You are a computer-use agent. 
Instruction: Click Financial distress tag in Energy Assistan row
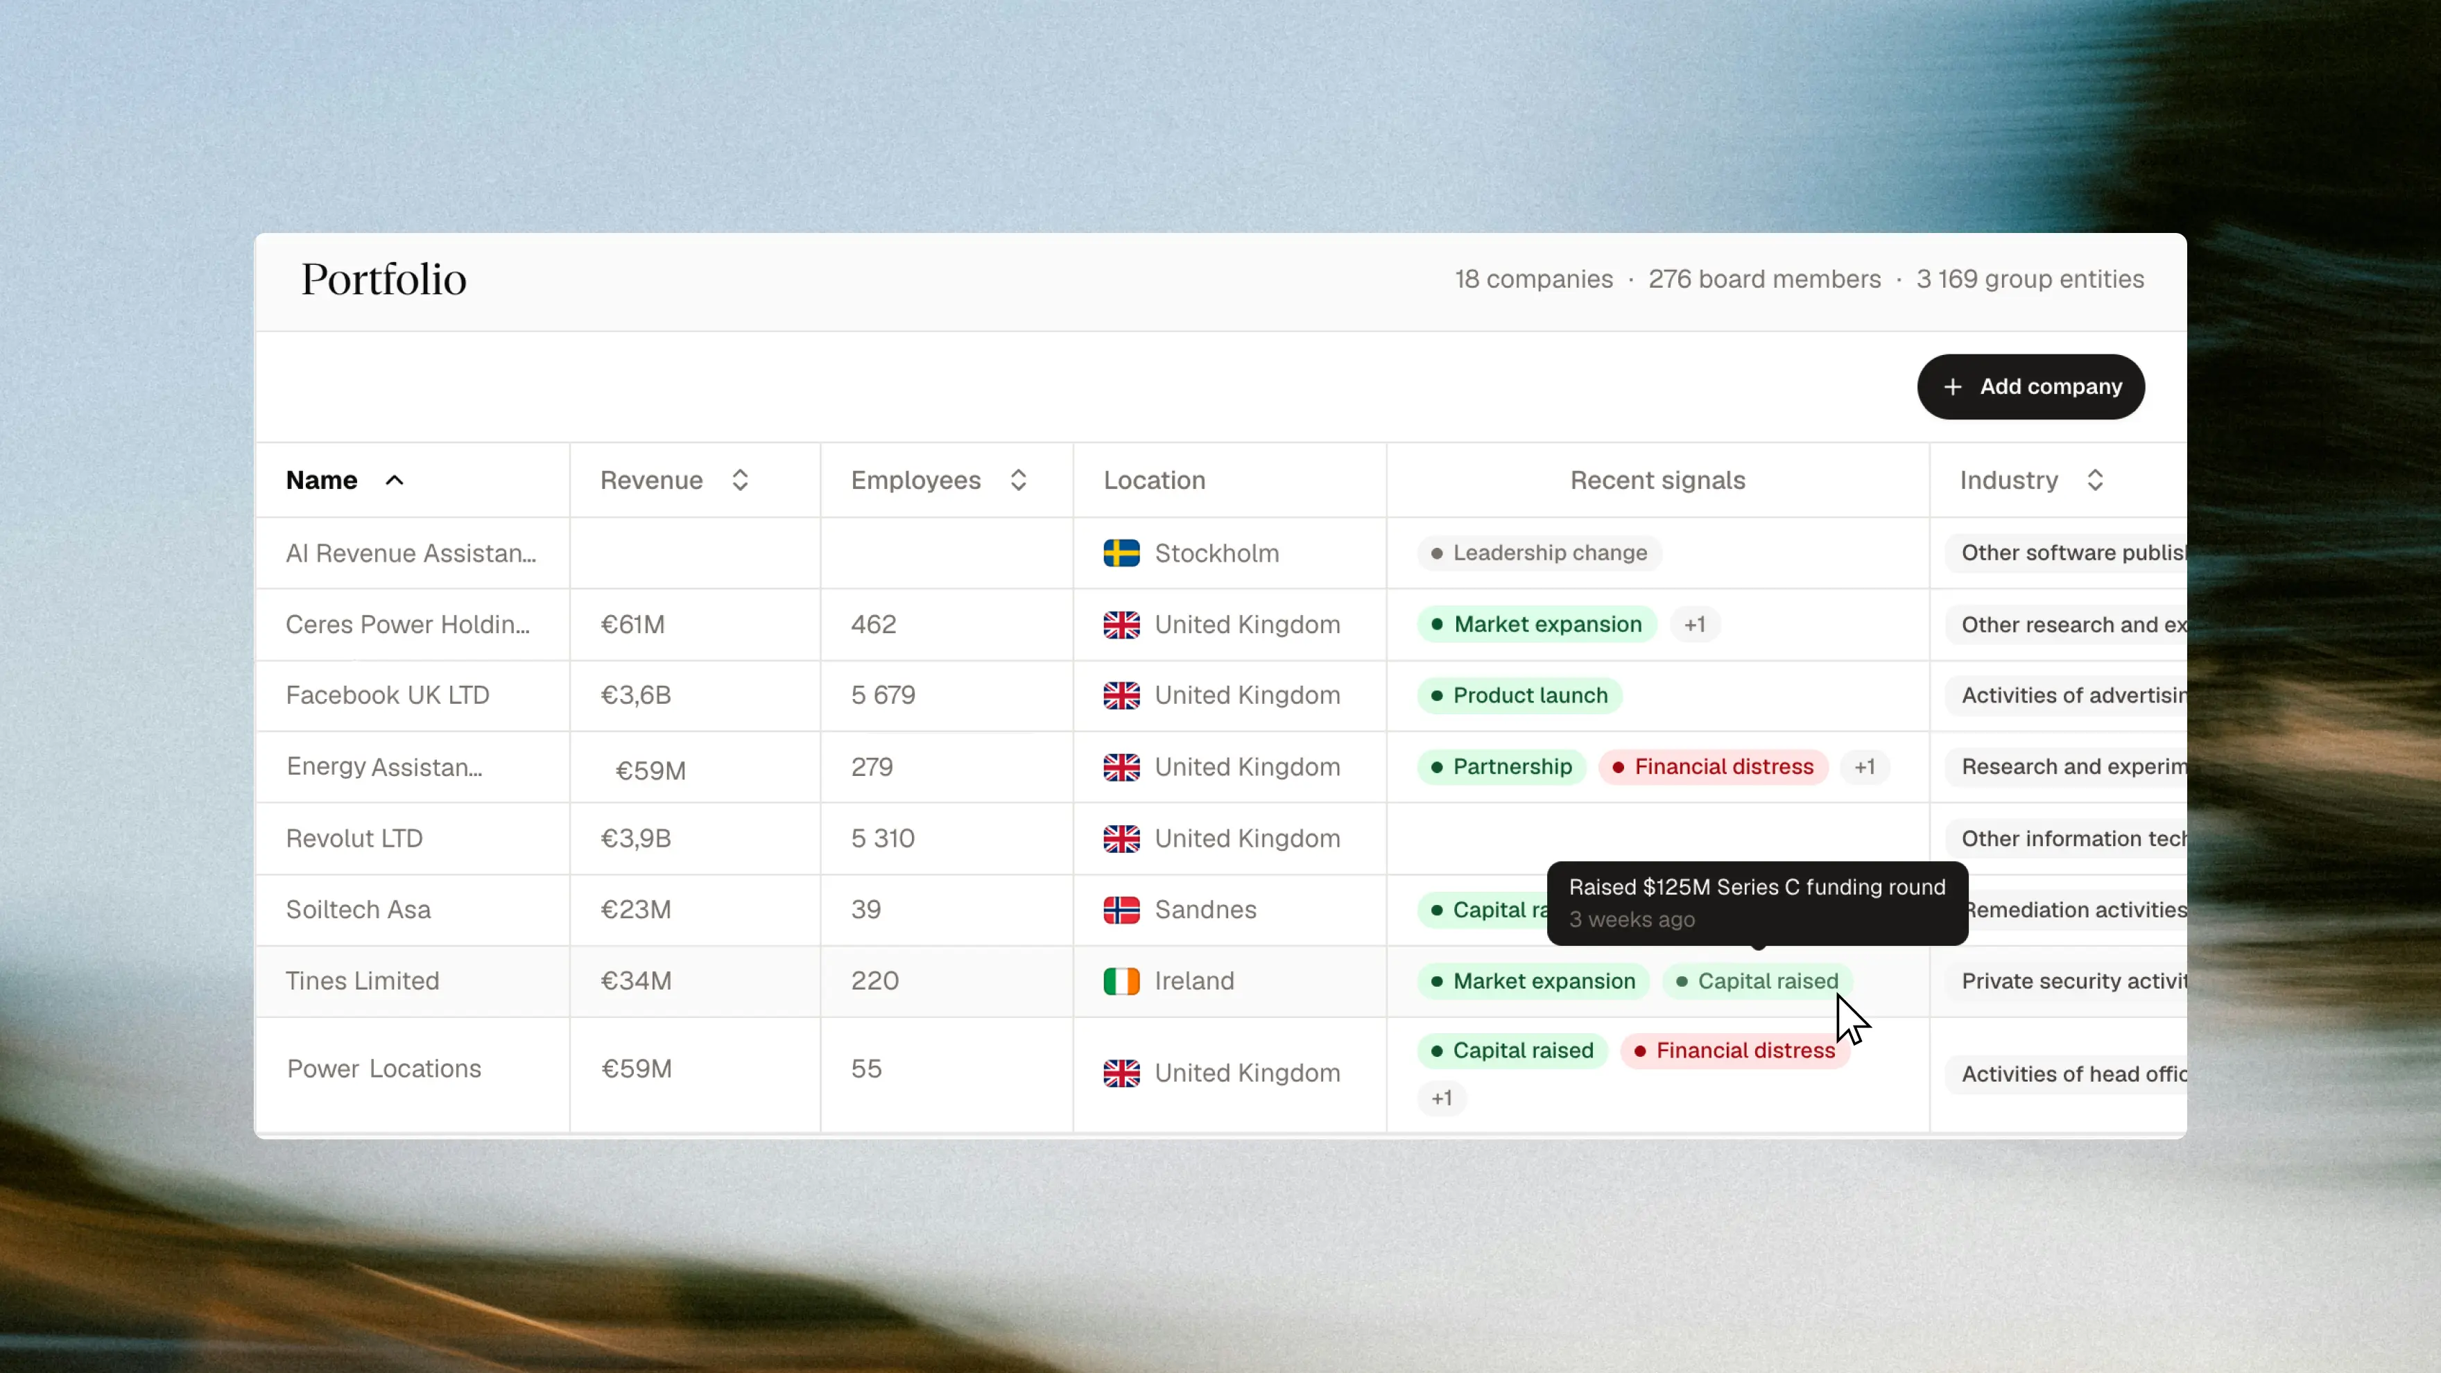[x=1714, y=766]
